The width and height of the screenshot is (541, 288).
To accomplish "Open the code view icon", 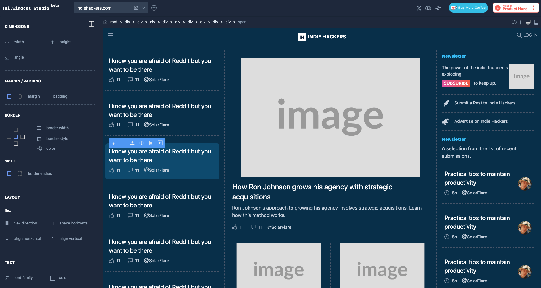I will pos(514,22).
